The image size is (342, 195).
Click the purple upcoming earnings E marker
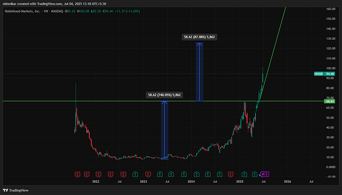tap(266, 174)
